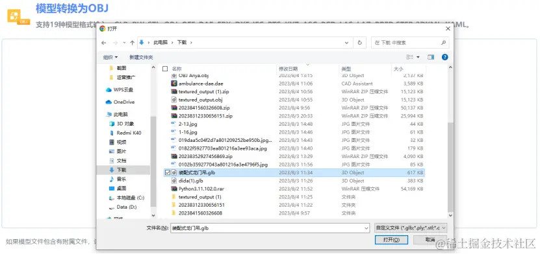Change view layout icon
The image size is (540, 254).
click(409, 57)
